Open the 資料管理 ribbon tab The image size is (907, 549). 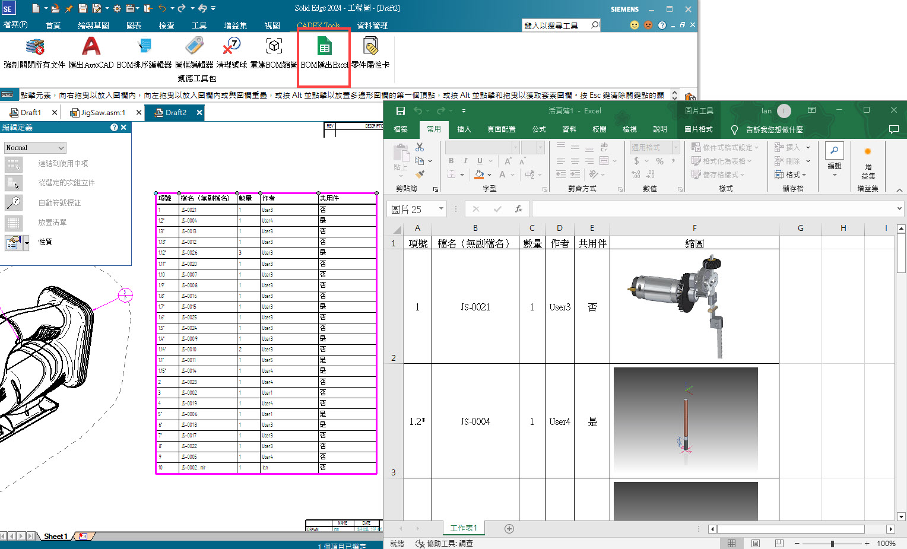pos(372,26)
